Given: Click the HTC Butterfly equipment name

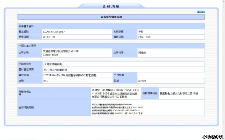Looking at the screenshot, I should (70, 75).
